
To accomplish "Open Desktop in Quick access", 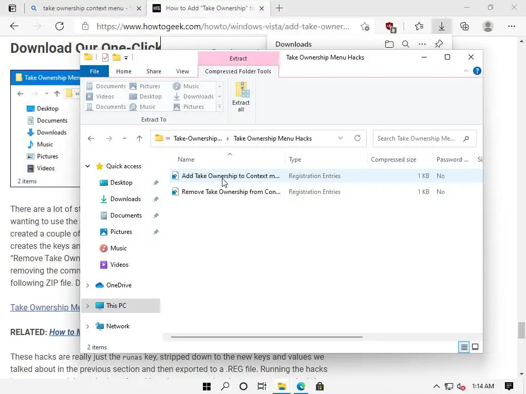I will [x=121, y=183].
